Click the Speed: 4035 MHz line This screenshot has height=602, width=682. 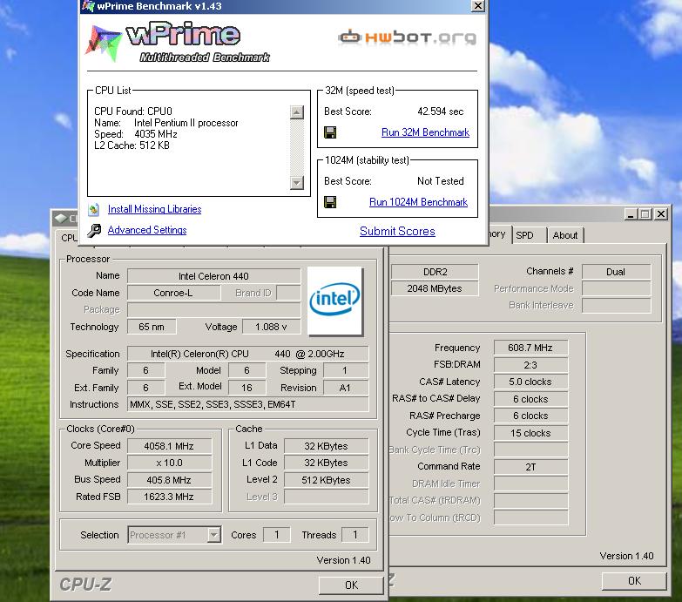136,134
